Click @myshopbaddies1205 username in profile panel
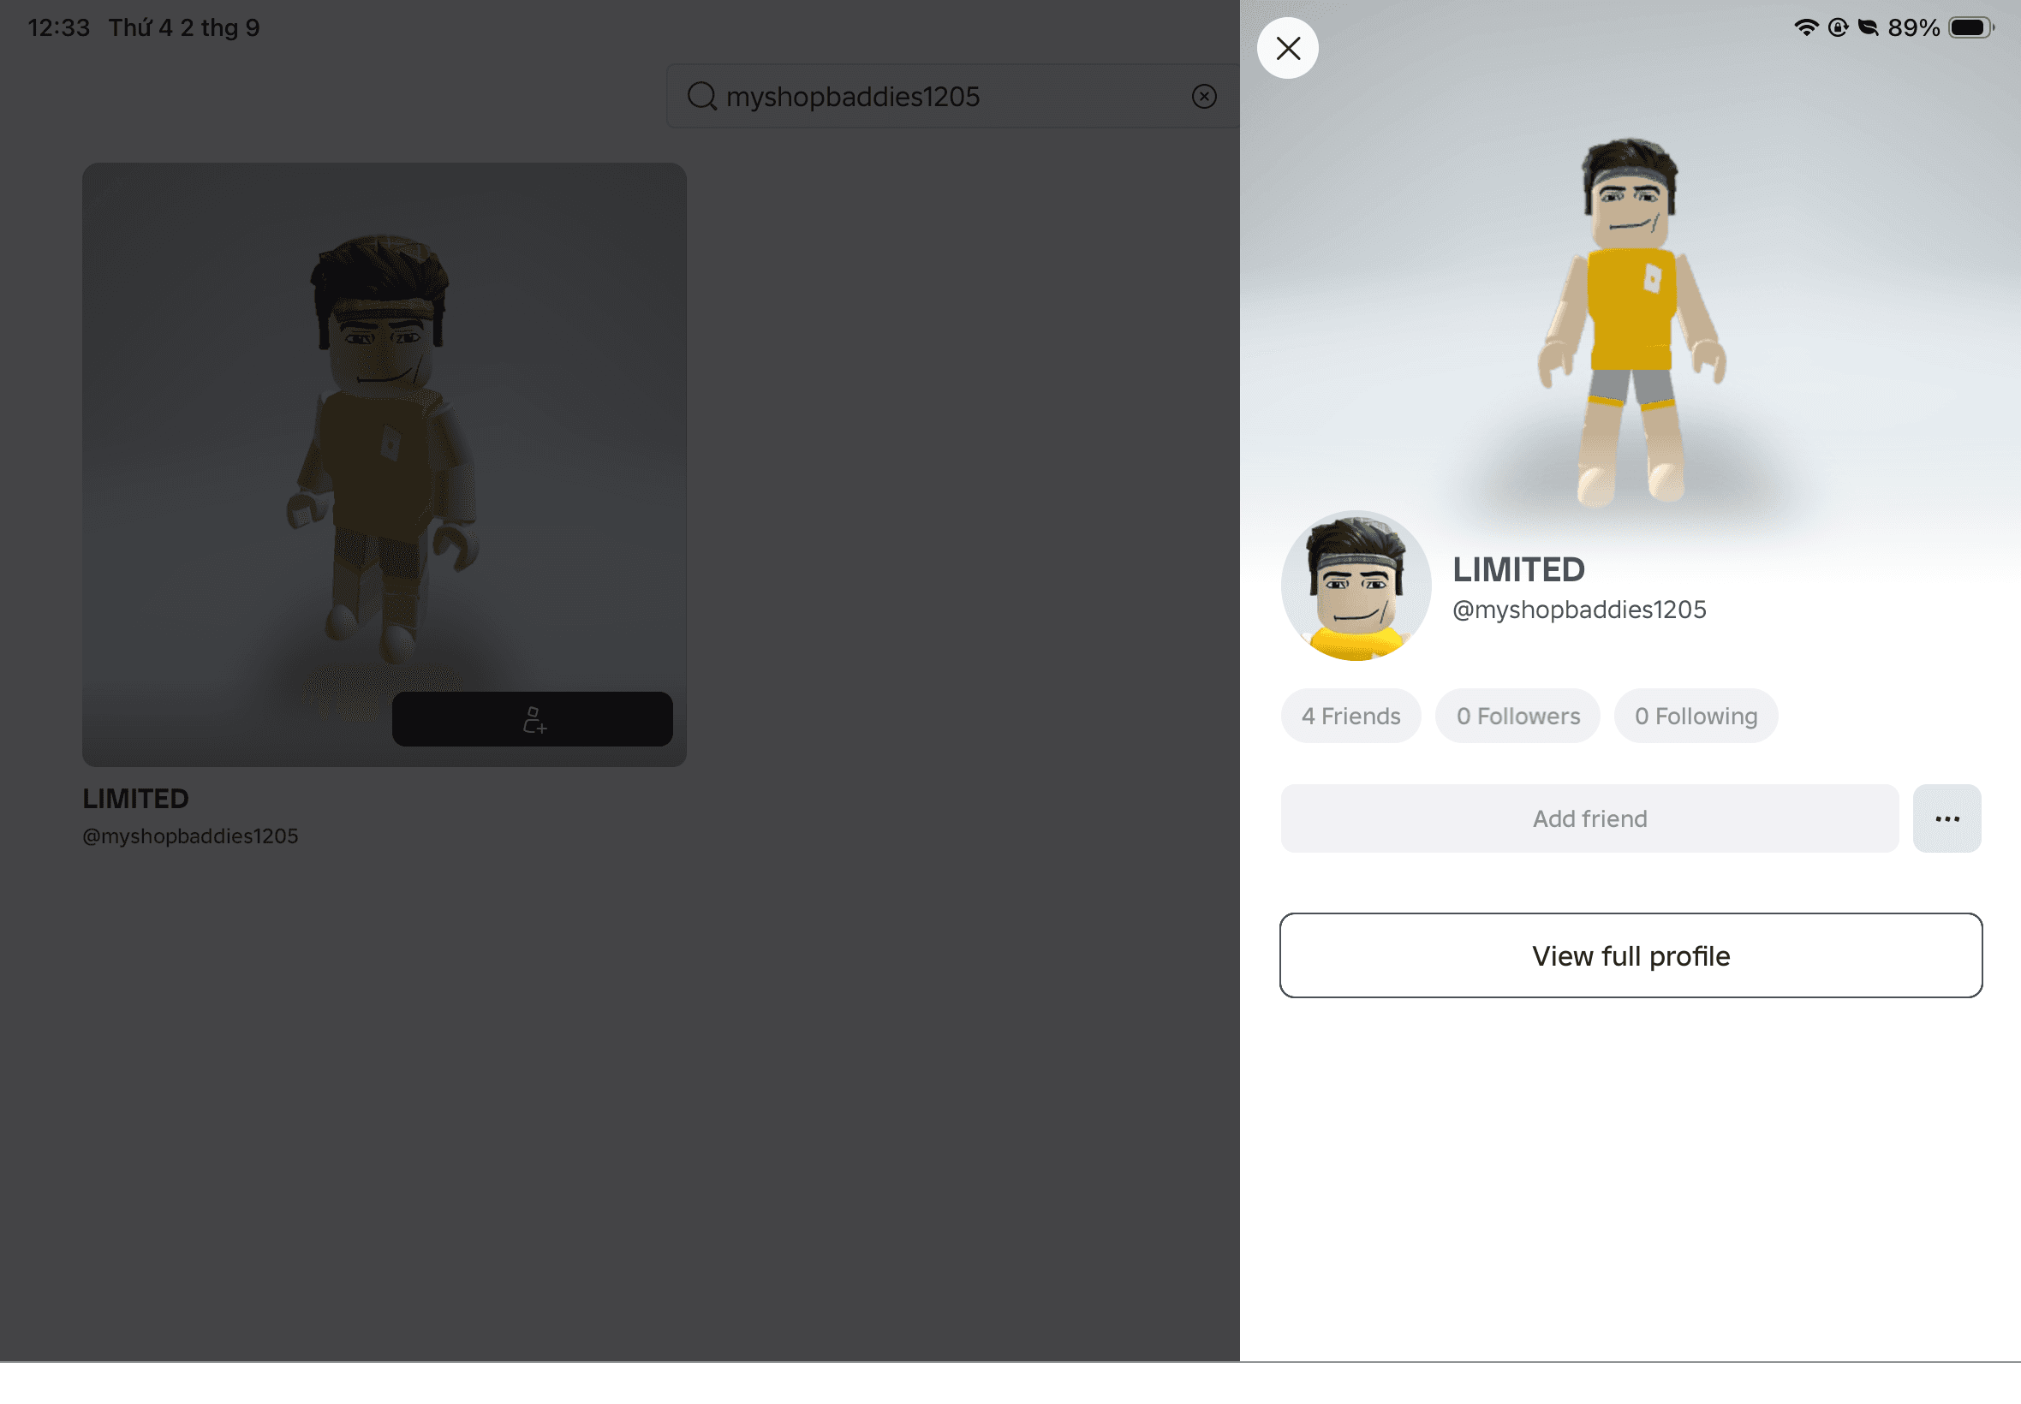The height and width of the screenshot is (1404, 2021). (1578, 610)
